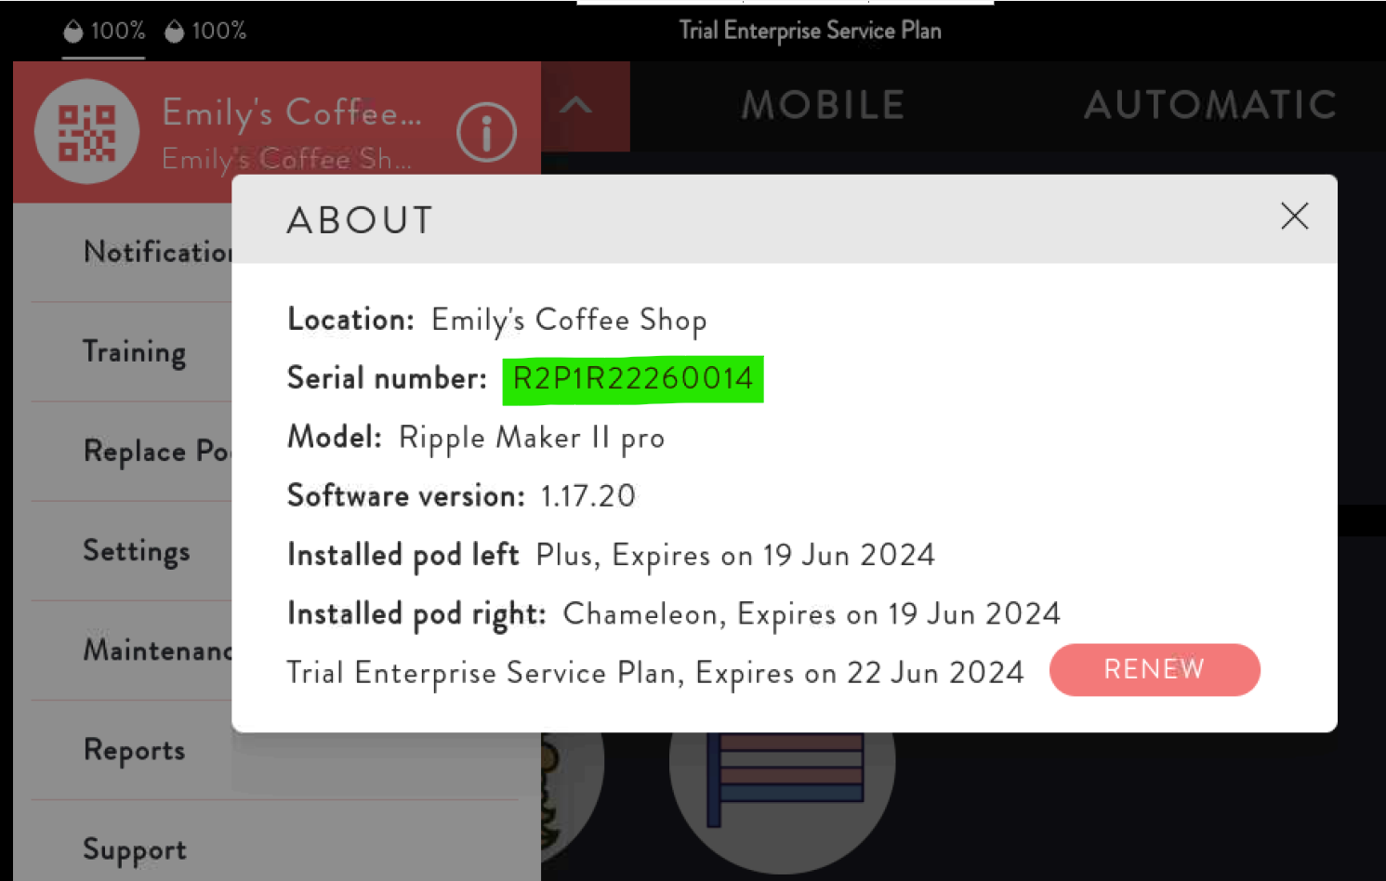Click installed pod left Plus expiry text
Viewport: 1386px width, 881px height.
735,556
